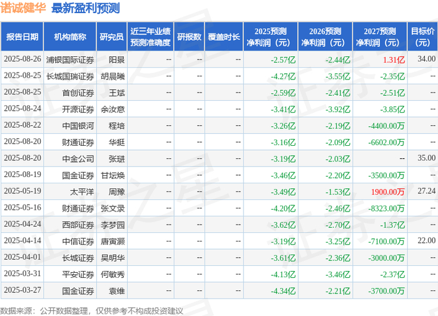This screenshot has height=316, width=438.
Task: Select the 目标价 column header
Action: click(422, 36)
